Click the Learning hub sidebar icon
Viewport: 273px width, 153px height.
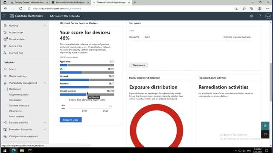pos(5,53)
